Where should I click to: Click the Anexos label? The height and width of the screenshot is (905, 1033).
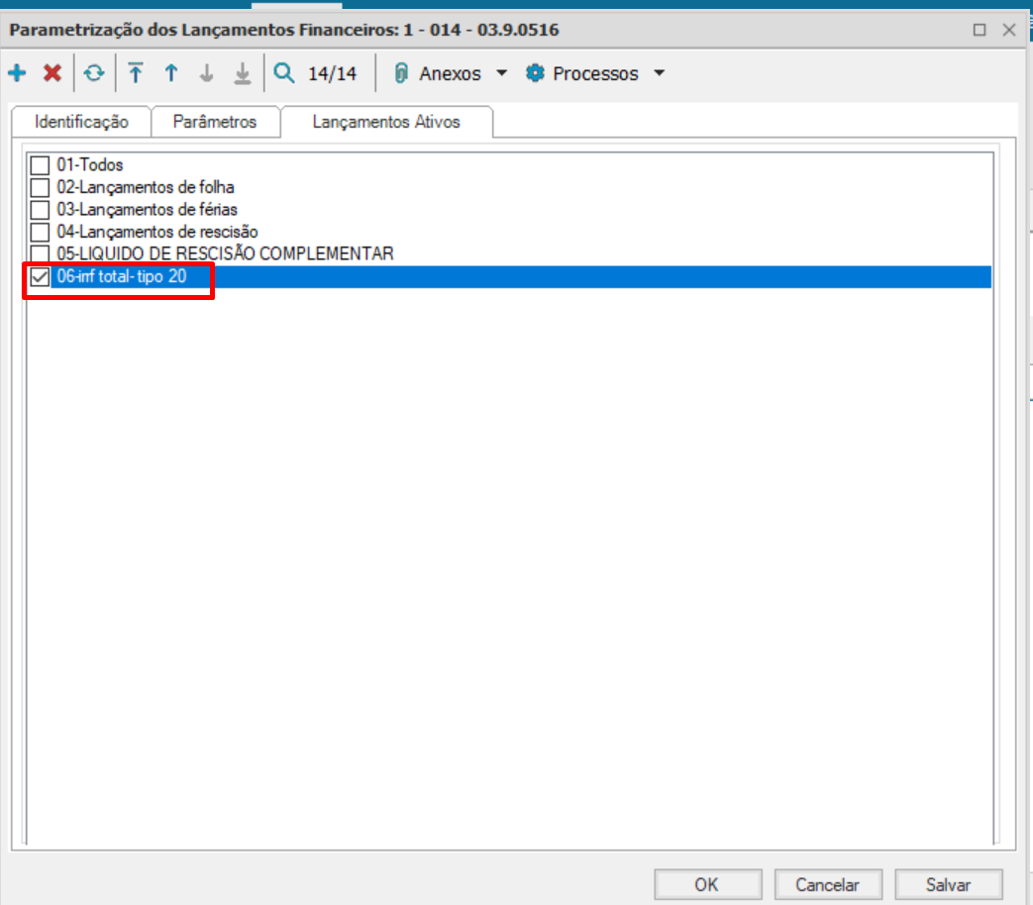(450, 74)
